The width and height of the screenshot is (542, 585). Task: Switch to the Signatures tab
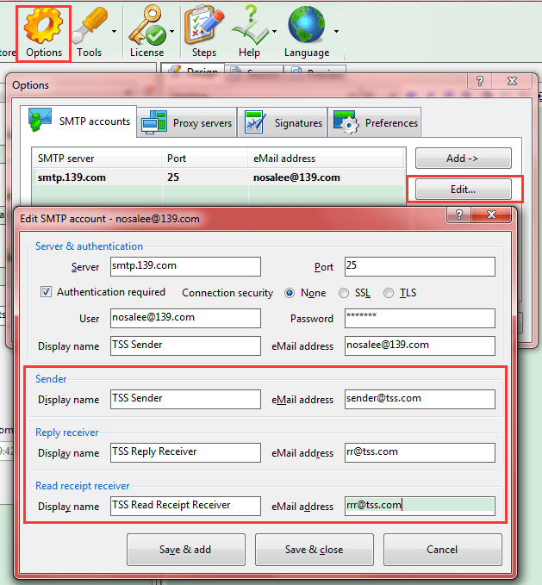pos(283,122)
